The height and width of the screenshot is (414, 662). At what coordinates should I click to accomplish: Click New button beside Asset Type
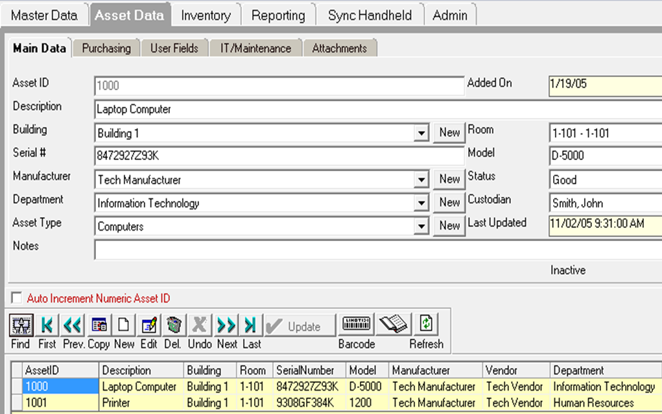449,225
